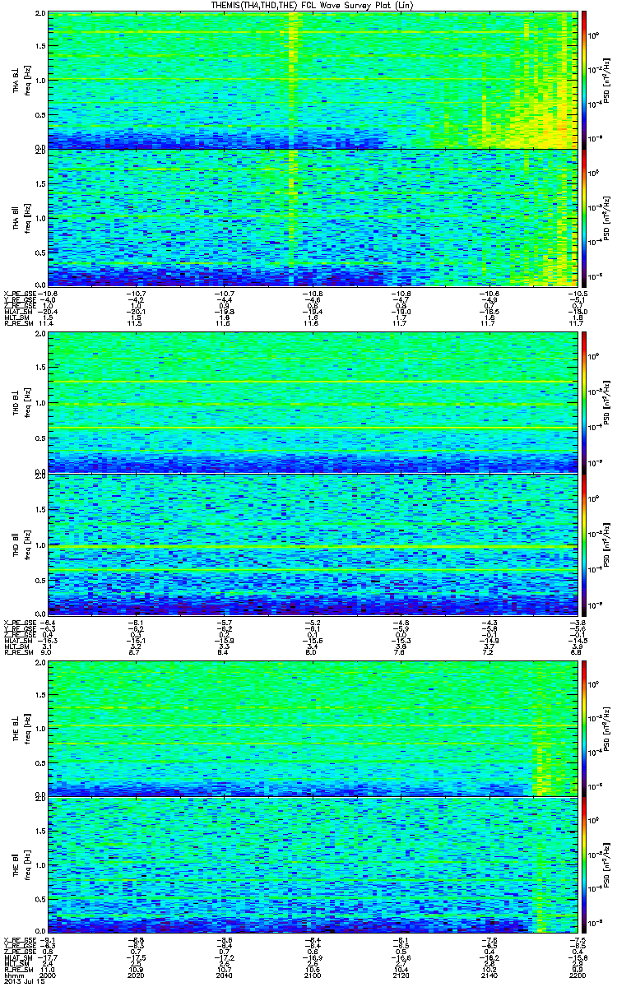Image resolution: width=617 pixels, height=987 pixels.
Task: Select the THD B-perpendicular spectrogram panel
Action: click(x=313, y=402)
